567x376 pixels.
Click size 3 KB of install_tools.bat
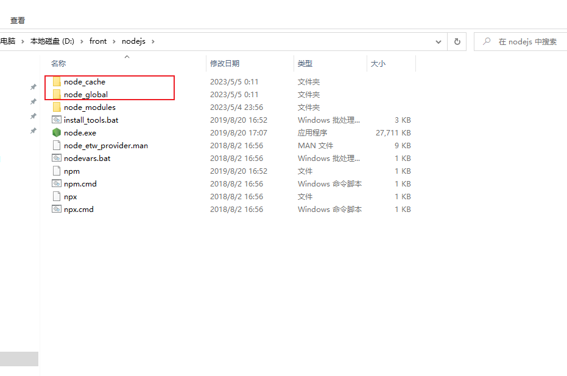coord(403,120)
